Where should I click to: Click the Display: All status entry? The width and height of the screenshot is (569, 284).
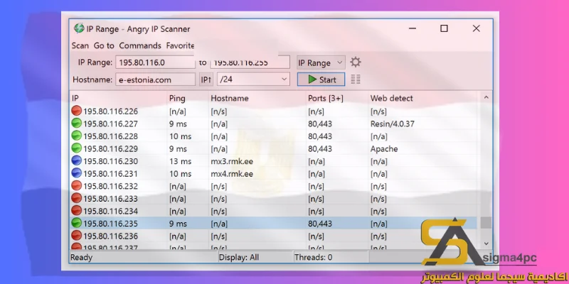tap(239, 257)
